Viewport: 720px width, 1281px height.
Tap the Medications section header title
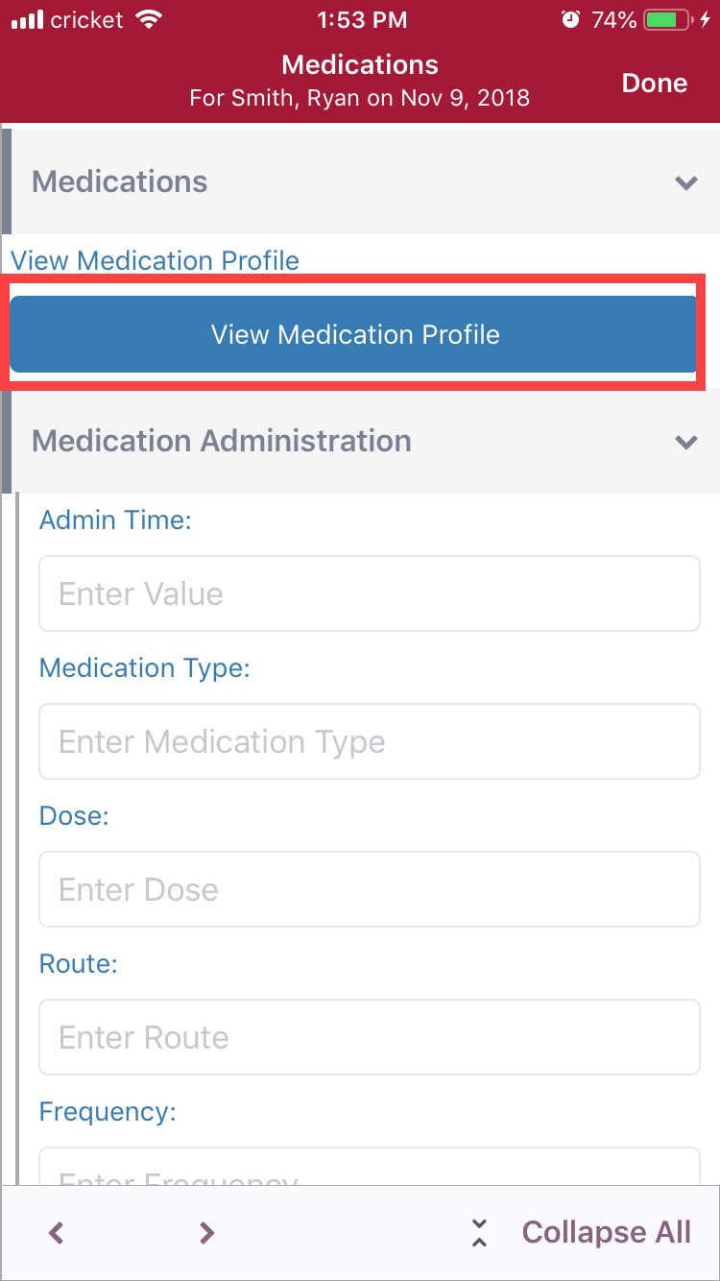click(x=120, y=182)
